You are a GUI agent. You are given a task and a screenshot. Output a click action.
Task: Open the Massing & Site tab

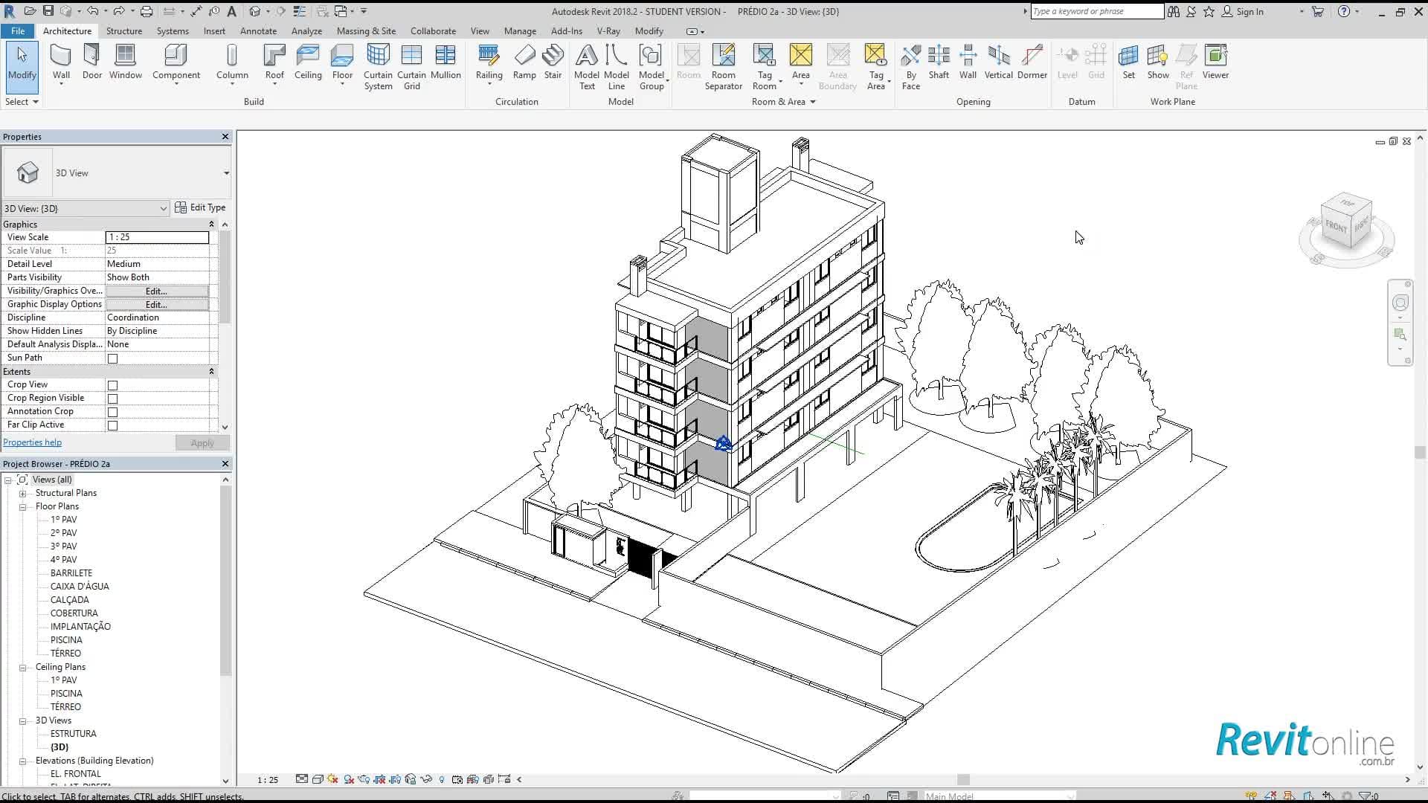(366, 31)
